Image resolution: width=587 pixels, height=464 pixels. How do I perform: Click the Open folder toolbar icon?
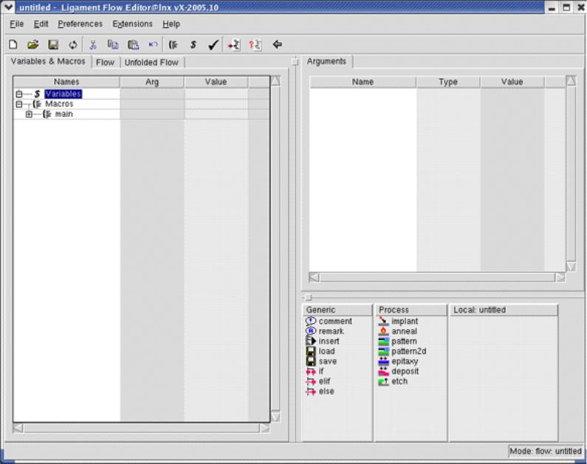(33, 45)
